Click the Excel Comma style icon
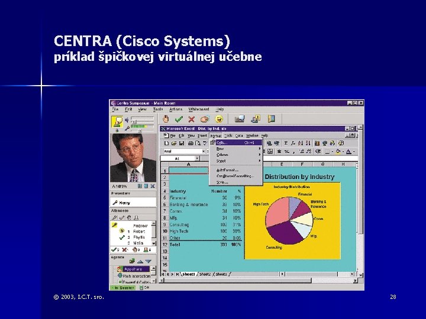The height and width of the screenshot is (319, 426). click(293, 152)
